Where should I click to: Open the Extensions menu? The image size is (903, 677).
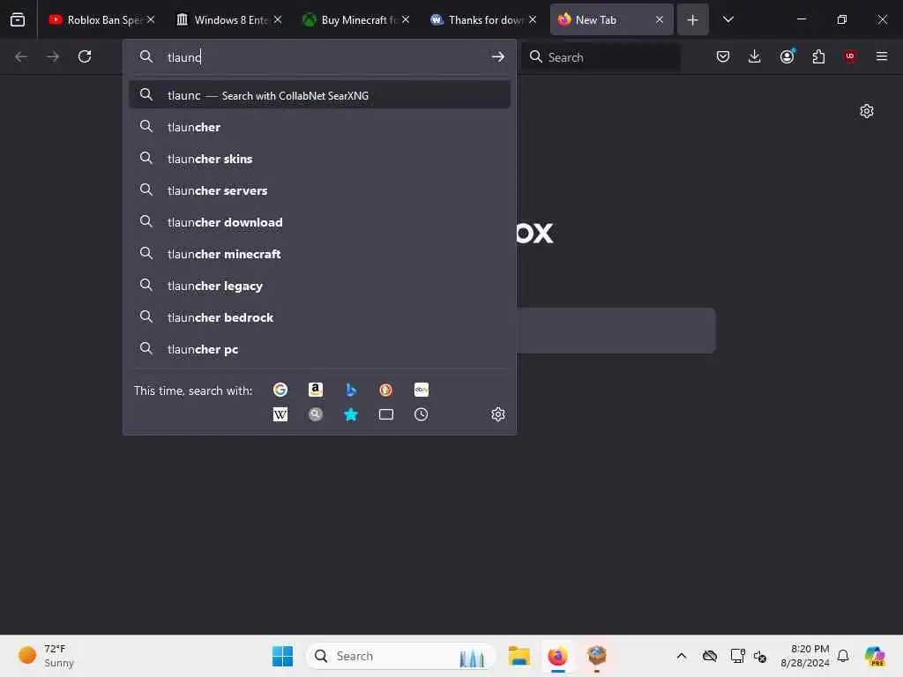818,56
